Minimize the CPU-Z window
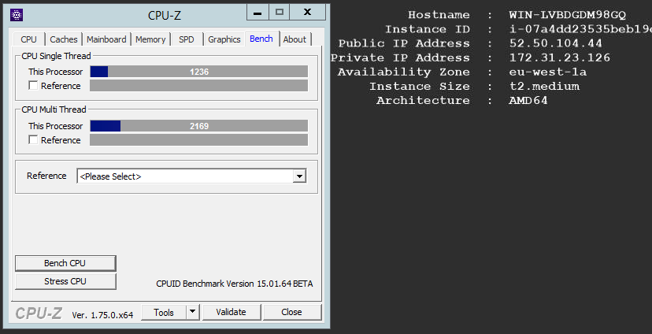 [x=257, y=12]
